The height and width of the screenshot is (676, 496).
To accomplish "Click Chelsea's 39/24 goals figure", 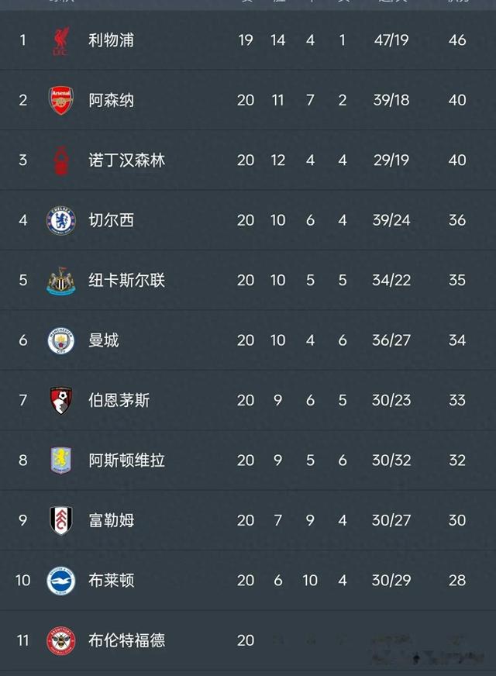I will coord(391,220).
